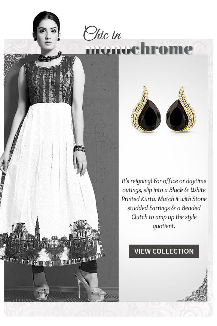The height and width of the screenshot is (326, 217).
Task: Click the ornamental swirl in bottom-right corner
Action: (195, 289)
